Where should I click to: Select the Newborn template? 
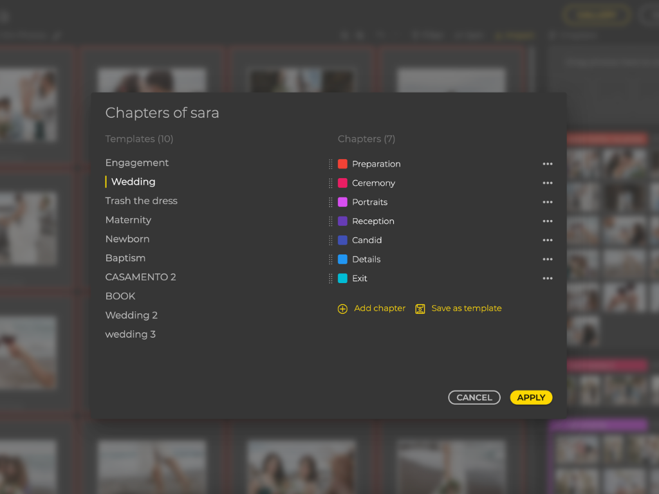[127, 239]
